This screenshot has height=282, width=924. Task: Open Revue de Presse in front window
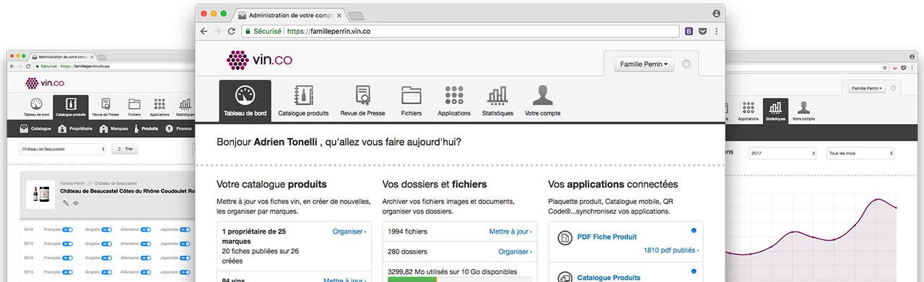362,100
